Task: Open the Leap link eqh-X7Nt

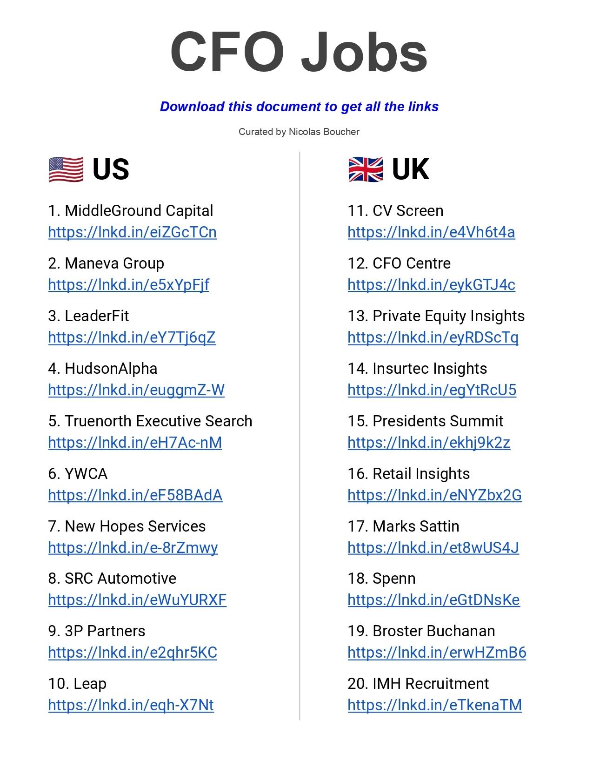Action: coord(131,705)
